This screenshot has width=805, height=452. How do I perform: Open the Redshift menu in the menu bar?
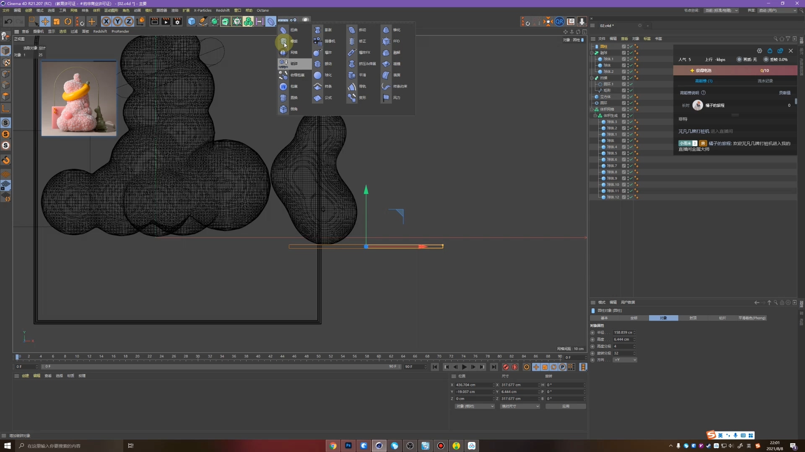coord(223,10)
